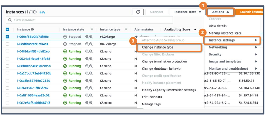Open Instance settings menu entry
The width and height of the screenshot is (265, 116).
click(232, 40)
